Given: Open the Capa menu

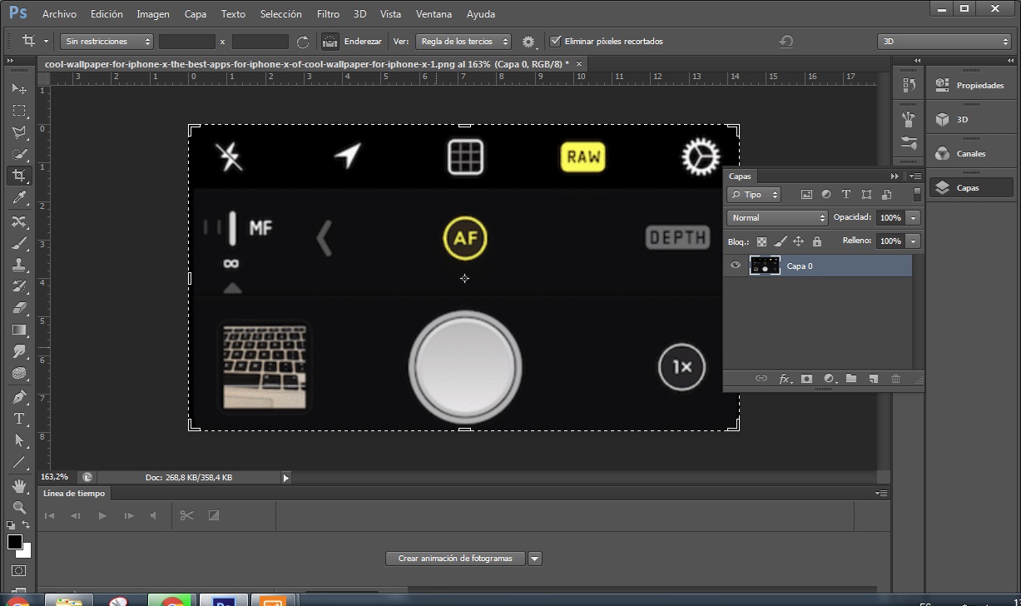Looking at the screenshot, I should tap(196, 14).
